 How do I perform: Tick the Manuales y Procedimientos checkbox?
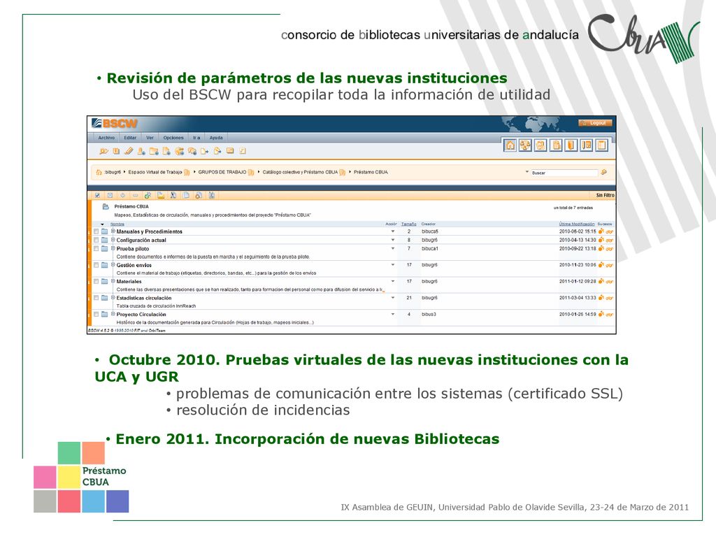(x=96, y=231)
